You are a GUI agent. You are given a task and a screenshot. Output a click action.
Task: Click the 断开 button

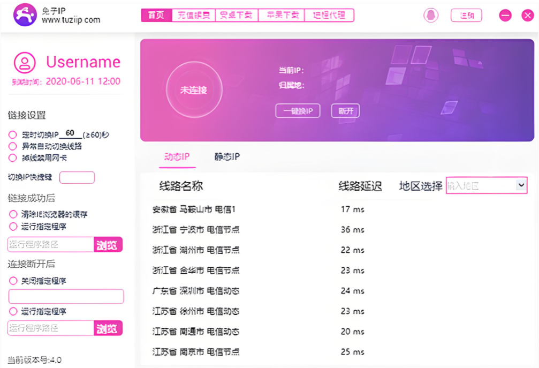coord(345,111)
